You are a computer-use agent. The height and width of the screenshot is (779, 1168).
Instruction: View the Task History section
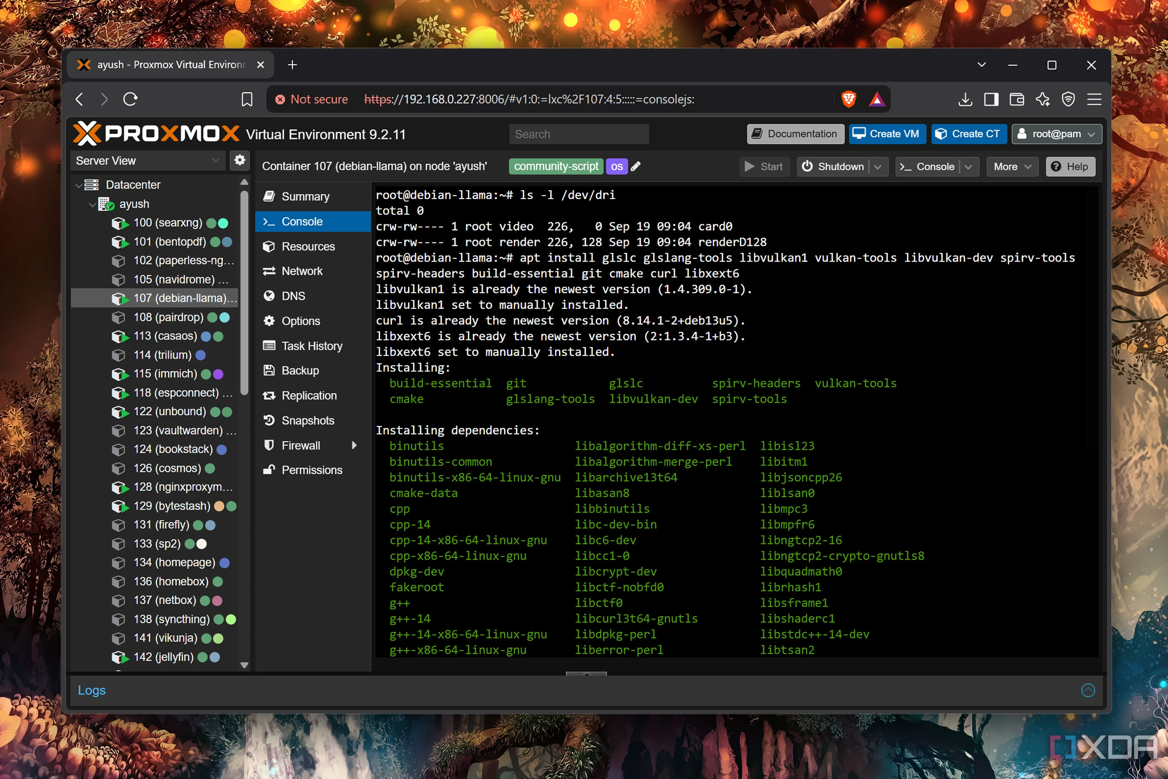[313, 346]
